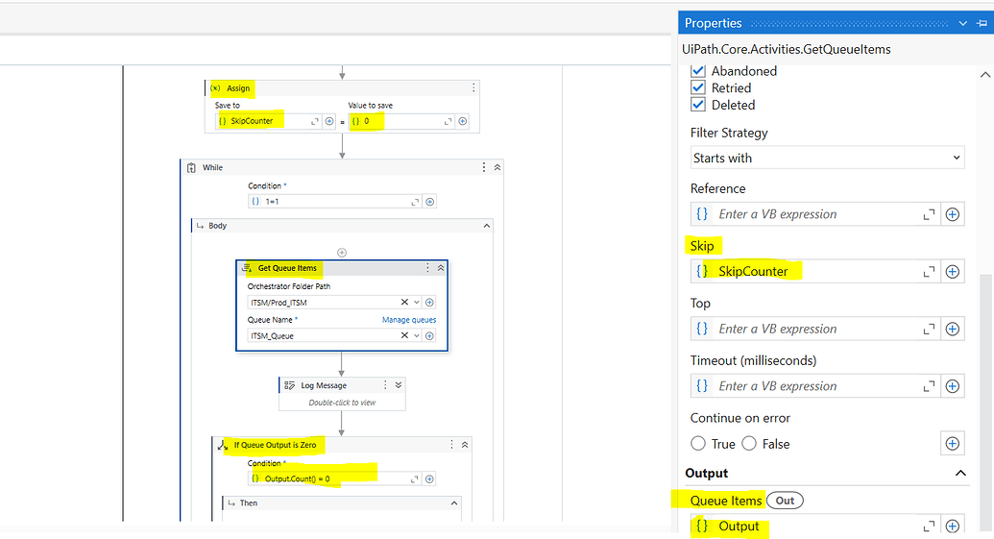This screenshot has height=539, width=994.
Task: Expand the Log Message activity
Action: pos(399,385)
